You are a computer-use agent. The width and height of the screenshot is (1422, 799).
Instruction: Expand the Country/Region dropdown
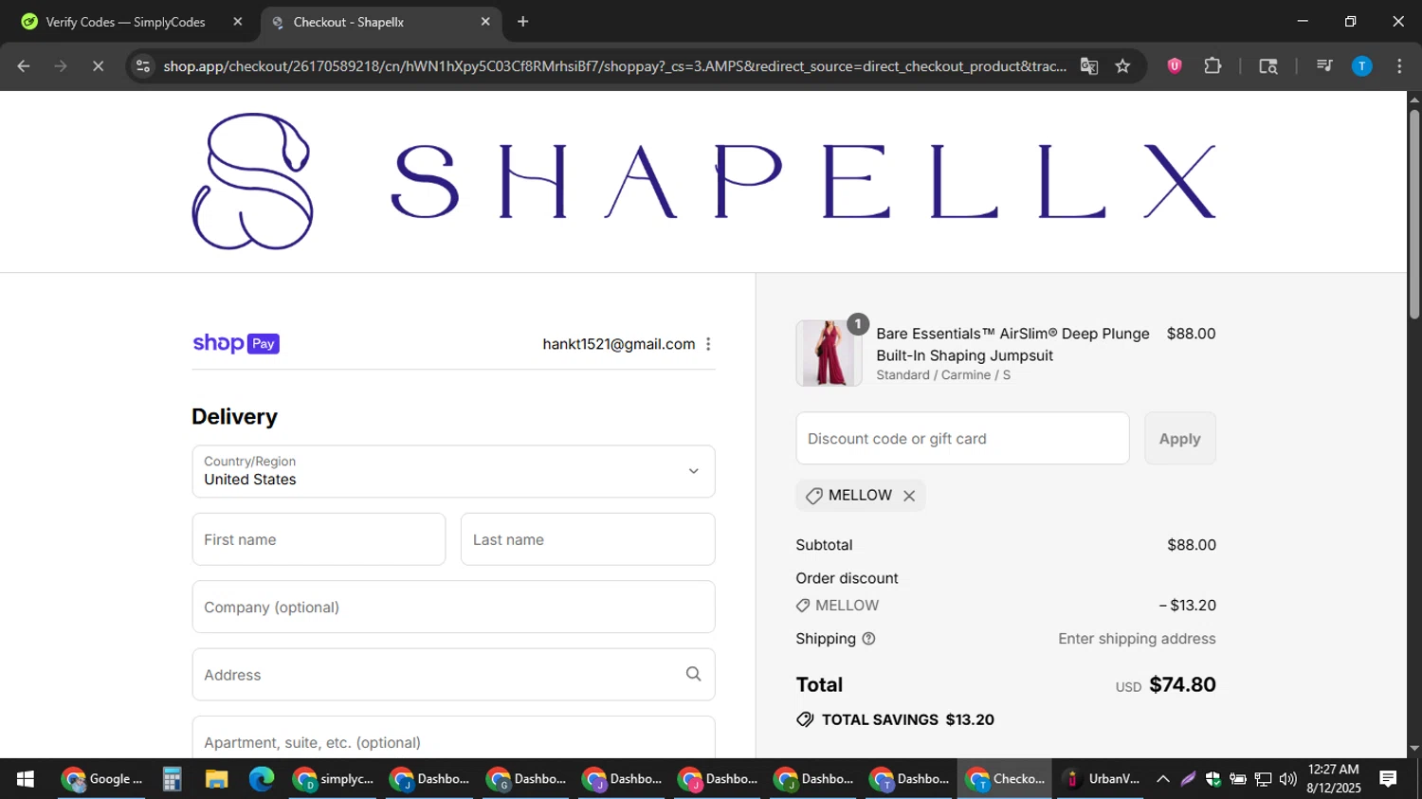click(453, 471)
